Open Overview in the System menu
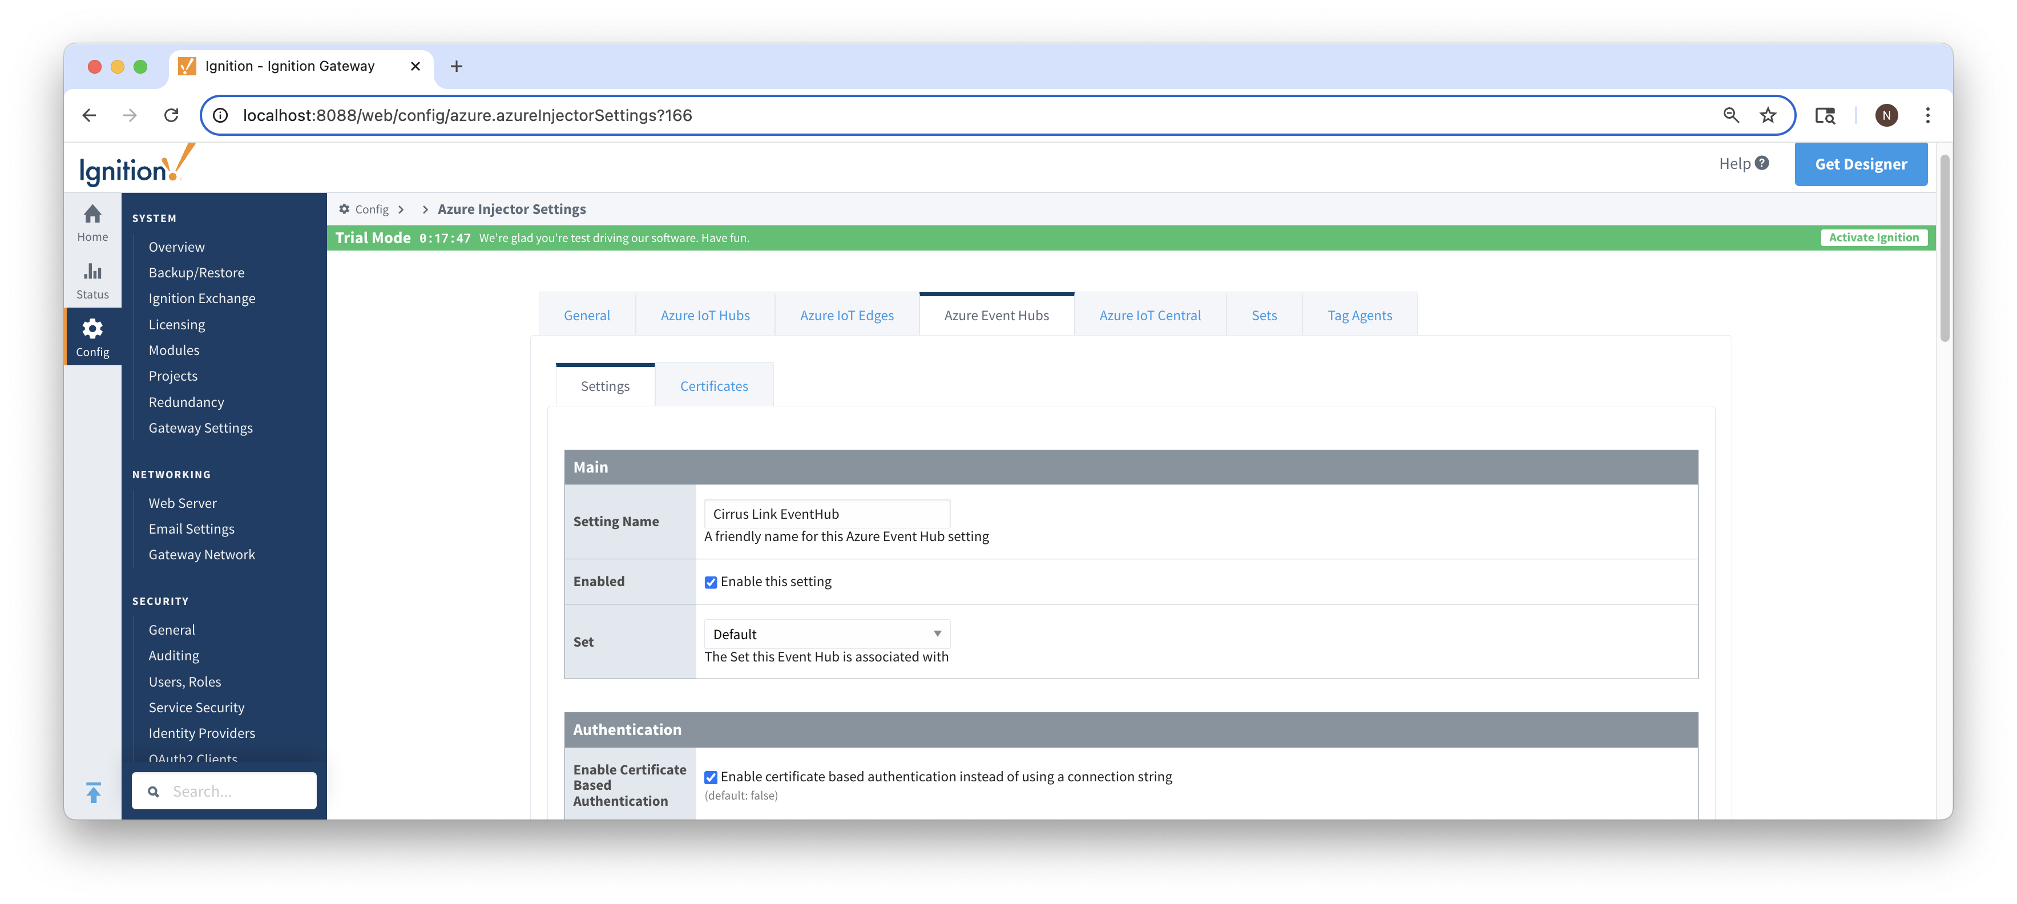 (176, 247)
